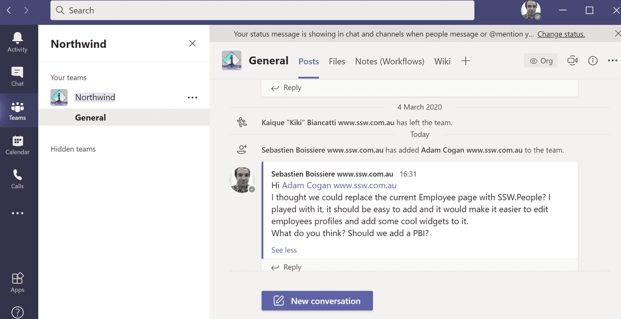
Task: Start a video meeting with Meet icon
Action: 572,61
